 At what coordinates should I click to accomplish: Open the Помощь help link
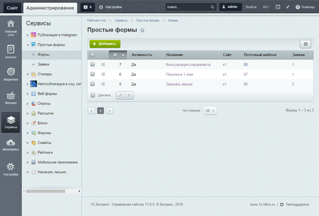point(305,7)
